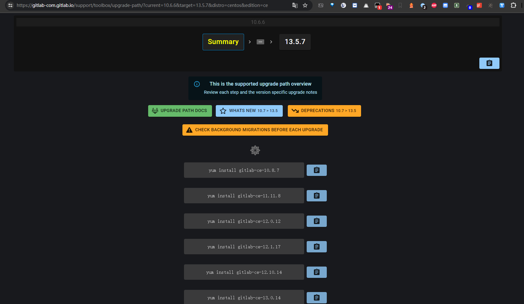Open DEPRECATIONS 10.7 > 13.5 button
The height and width of the screenshot is (304, 524).
pos(324,111)
